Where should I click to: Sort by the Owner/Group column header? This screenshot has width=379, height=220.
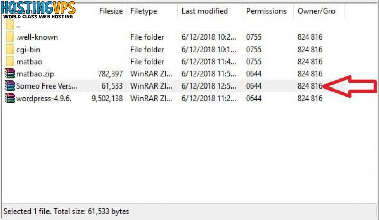[x=316, y=11]
